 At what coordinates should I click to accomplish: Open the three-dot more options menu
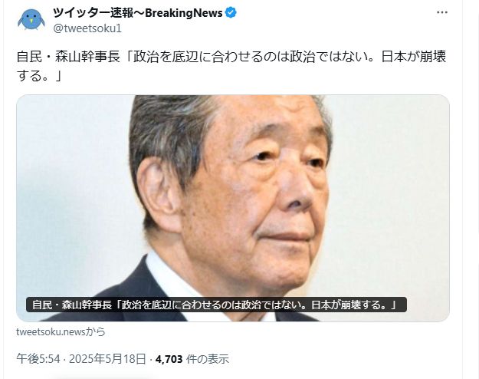(x=441, y=12)
